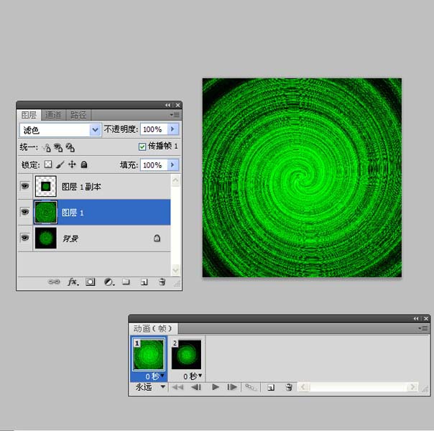Switch to the 通道 tab

53,115
